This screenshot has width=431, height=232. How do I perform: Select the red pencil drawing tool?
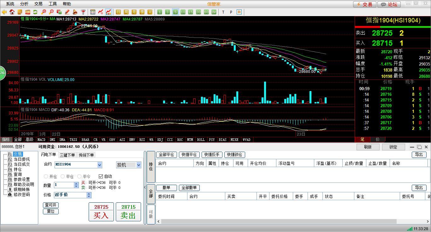point(67,12)
